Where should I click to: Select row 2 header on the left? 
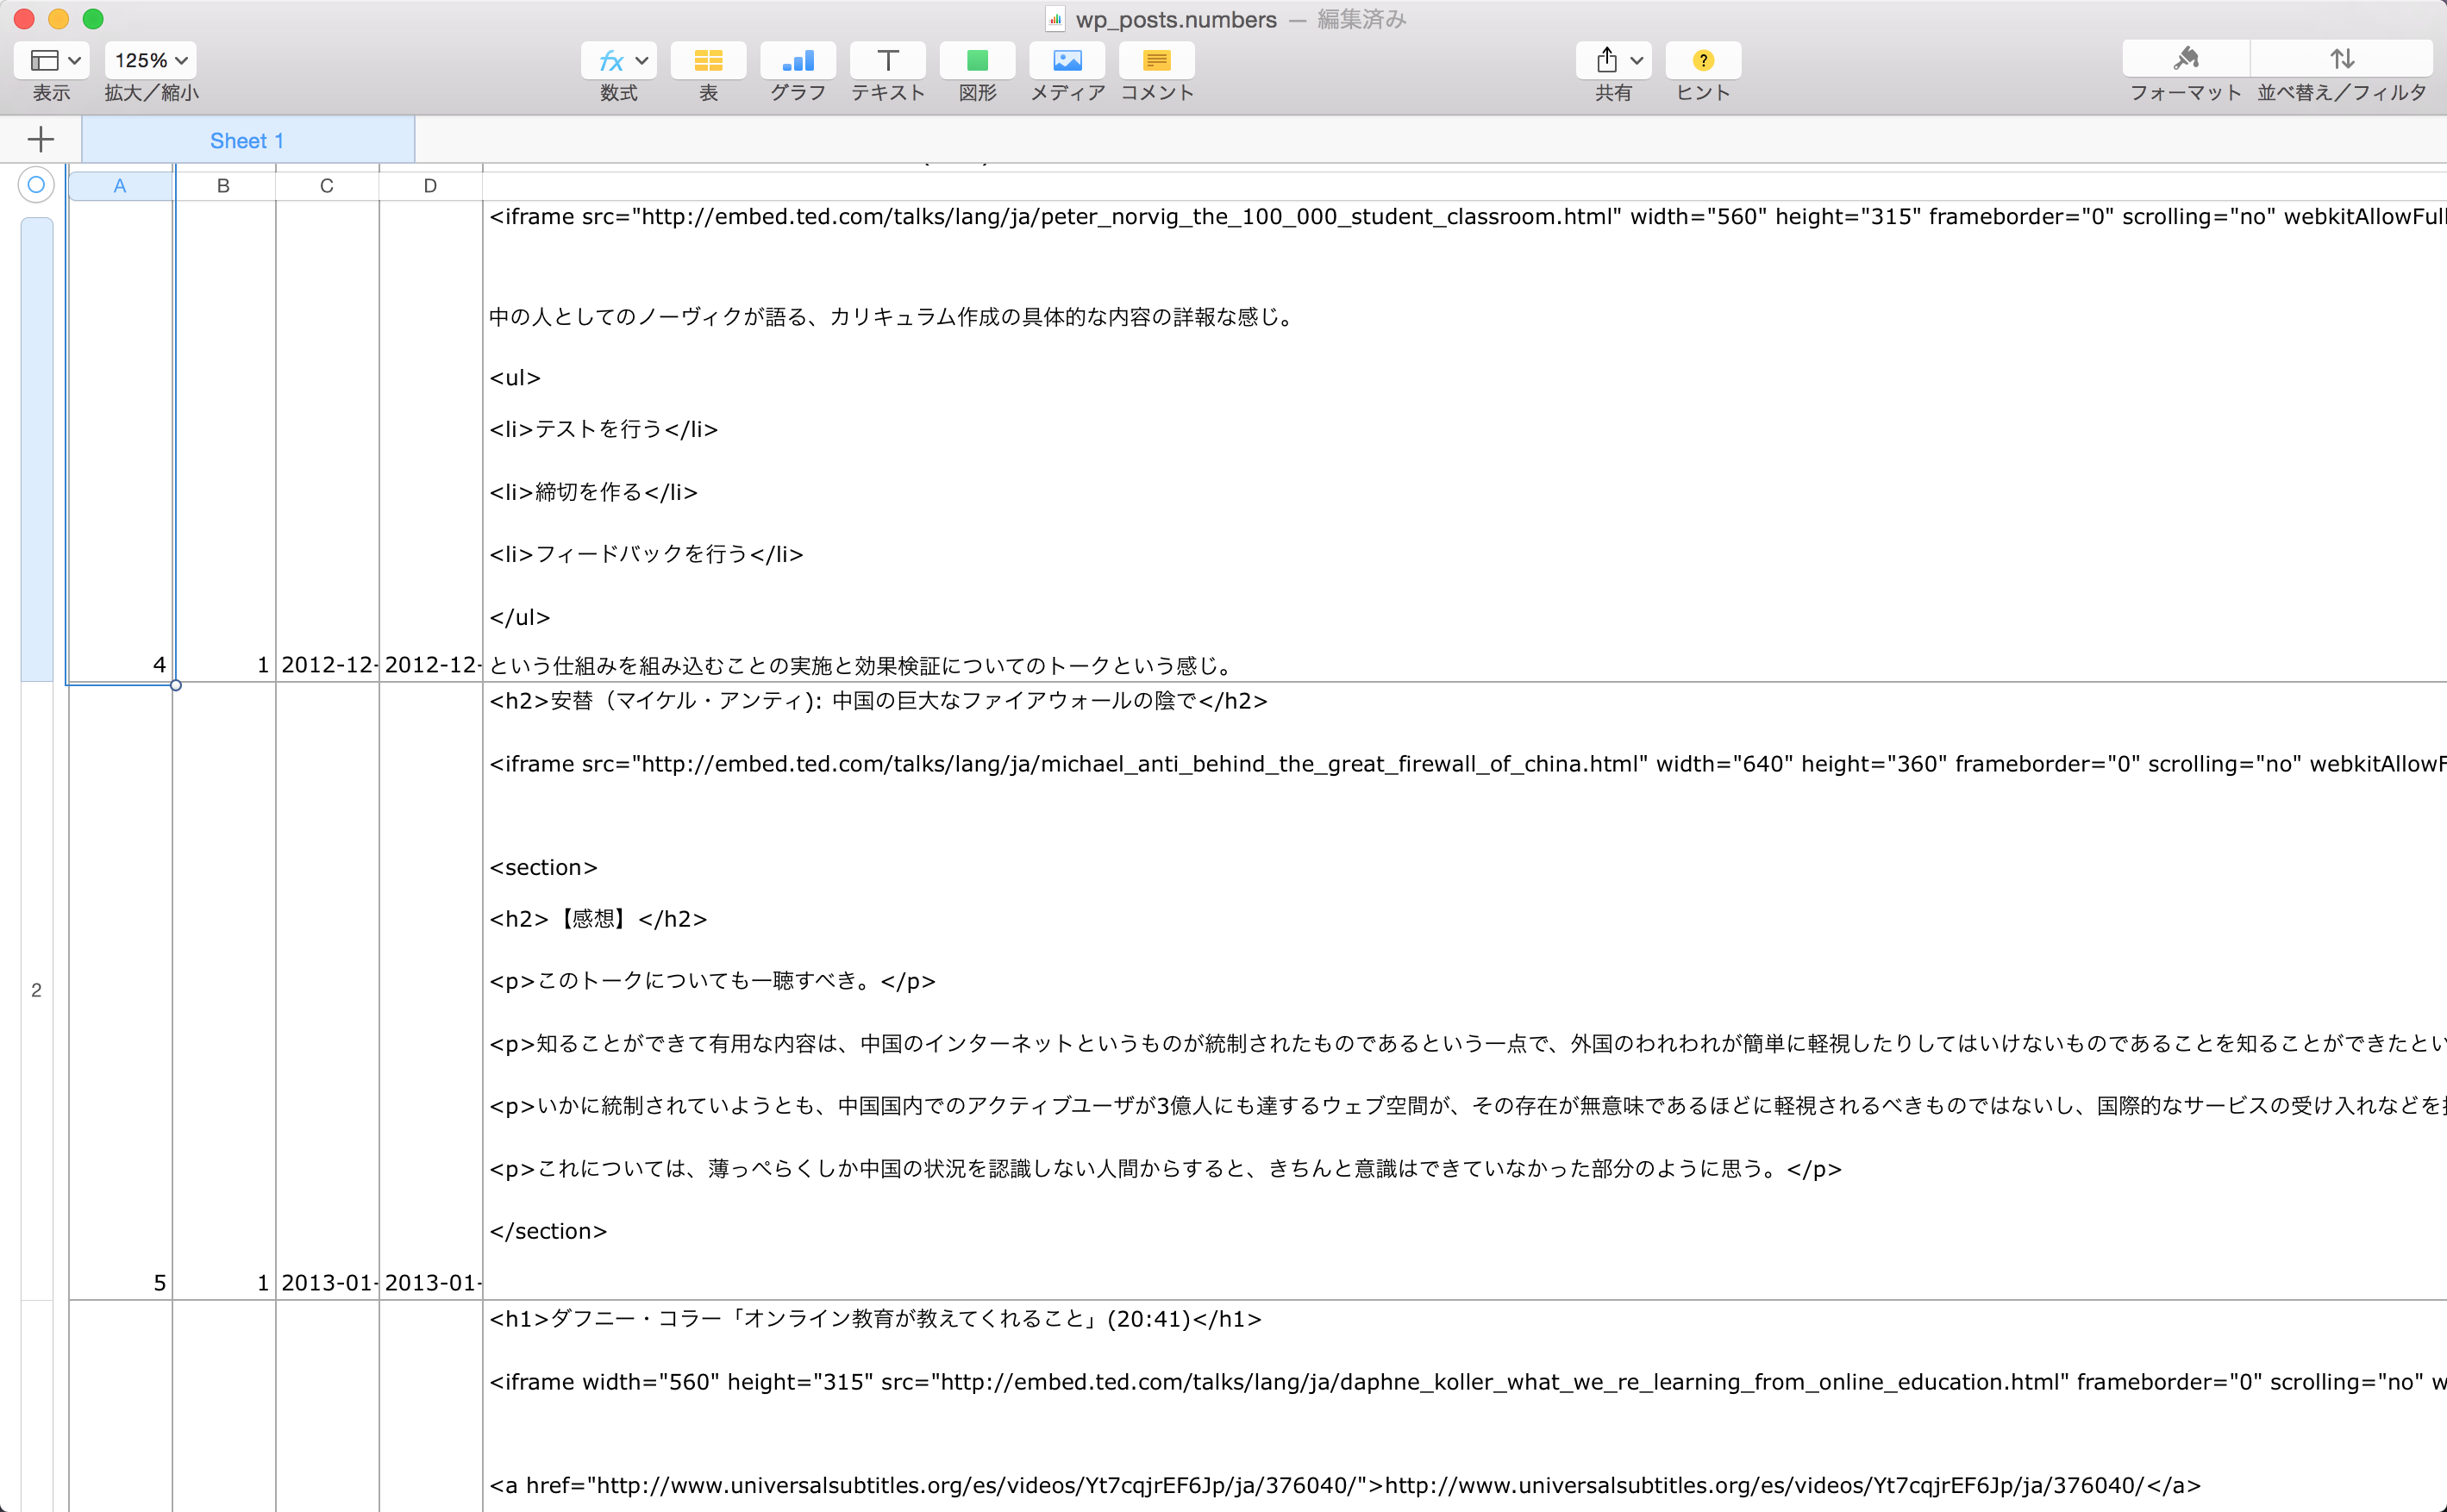tap(36, 990)
